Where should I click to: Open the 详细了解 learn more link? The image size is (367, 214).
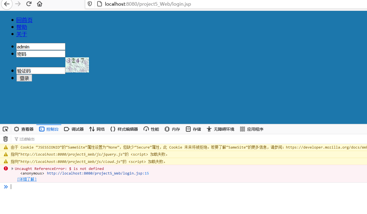pyautogui.click(x=27, y=179)
